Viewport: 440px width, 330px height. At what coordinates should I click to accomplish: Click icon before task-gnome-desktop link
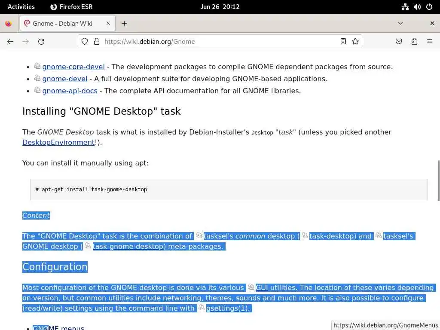(88, 246)
